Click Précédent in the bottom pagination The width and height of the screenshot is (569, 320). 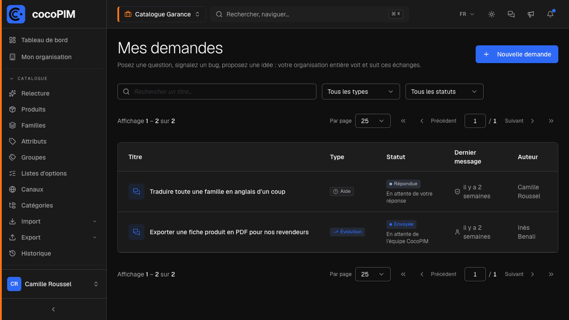[438, 274]
